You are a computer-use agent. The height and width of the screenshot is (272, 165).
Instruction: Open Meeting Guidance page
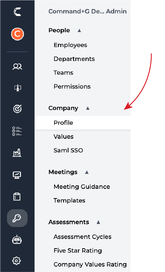(x=82, y=187)
